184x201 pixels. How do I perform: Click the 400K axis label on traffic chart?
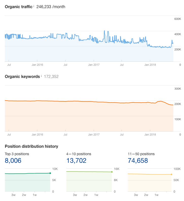coord(178,34)
